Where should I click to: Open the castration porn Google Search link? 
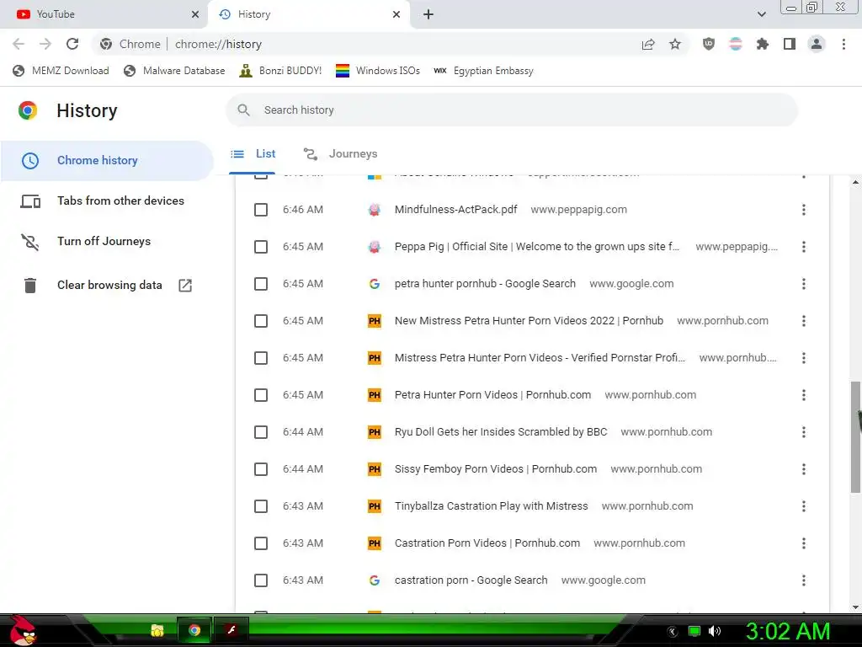click(x=471, y=580)
